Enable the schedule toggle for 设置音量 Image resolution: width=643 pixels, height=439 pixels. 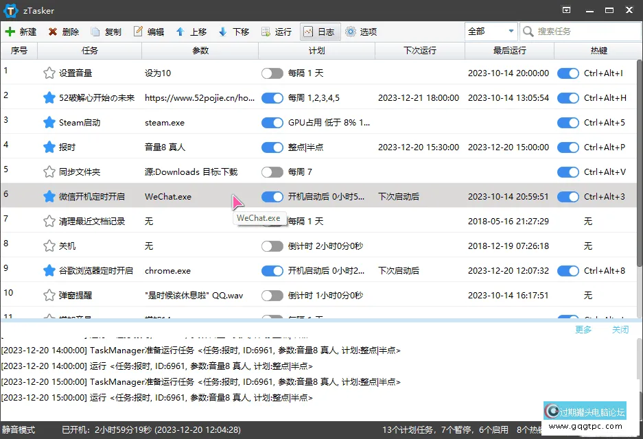coord(272,71)
